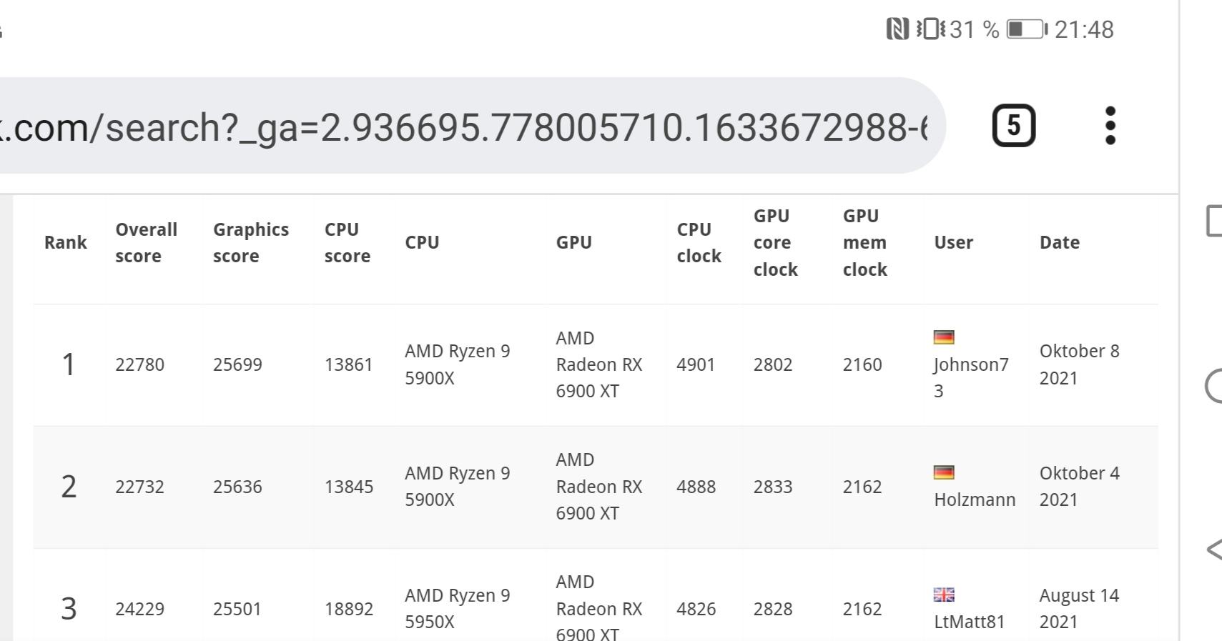Open user LtMatt81 profile link

(x=969, y=622)
